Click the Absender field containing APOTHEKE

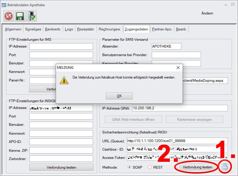(x=166, y=46)
